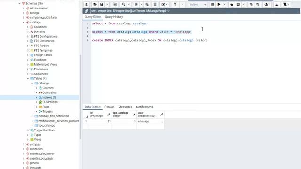
Task: Collapse the Schemas (16) tree node
Action: point(19,3)
